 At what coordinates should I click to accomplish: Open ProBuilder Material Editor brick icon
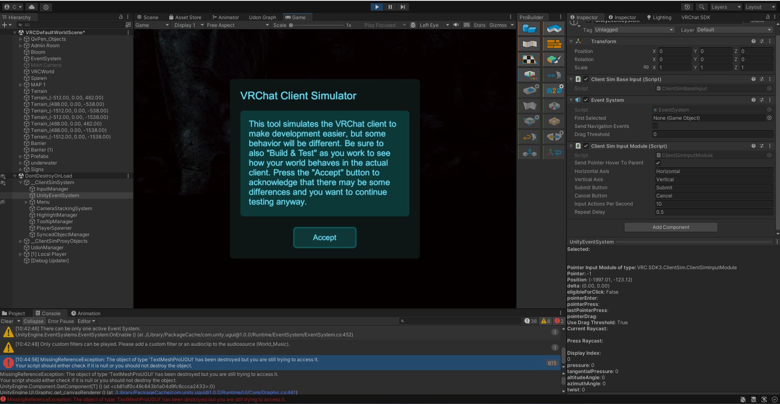click(554, 44)
